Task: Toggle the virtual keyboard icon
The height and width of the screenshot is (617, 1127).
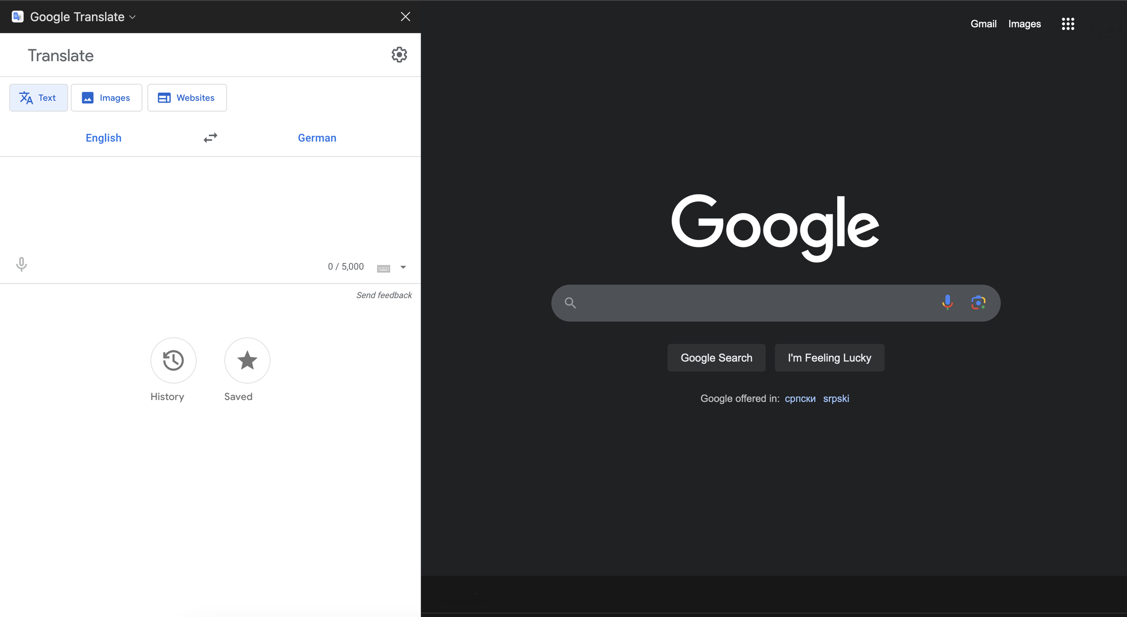Action: [384, 268]
